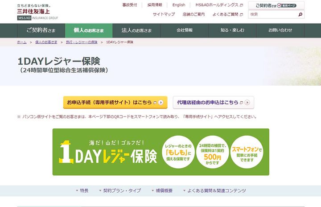Switch to the English site
Screen dimensions: 321x207
point(179,5)
